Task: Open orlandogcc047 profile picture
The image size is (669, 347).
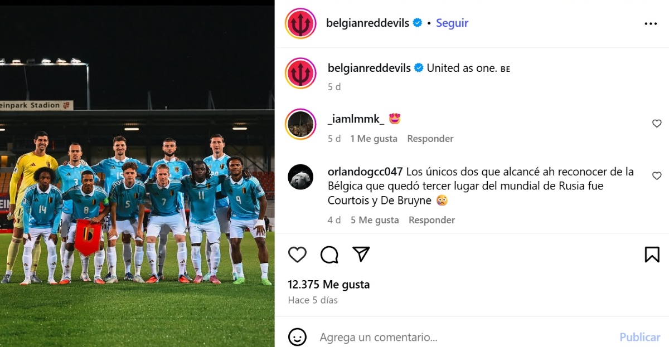Action: tap(300, 177)
